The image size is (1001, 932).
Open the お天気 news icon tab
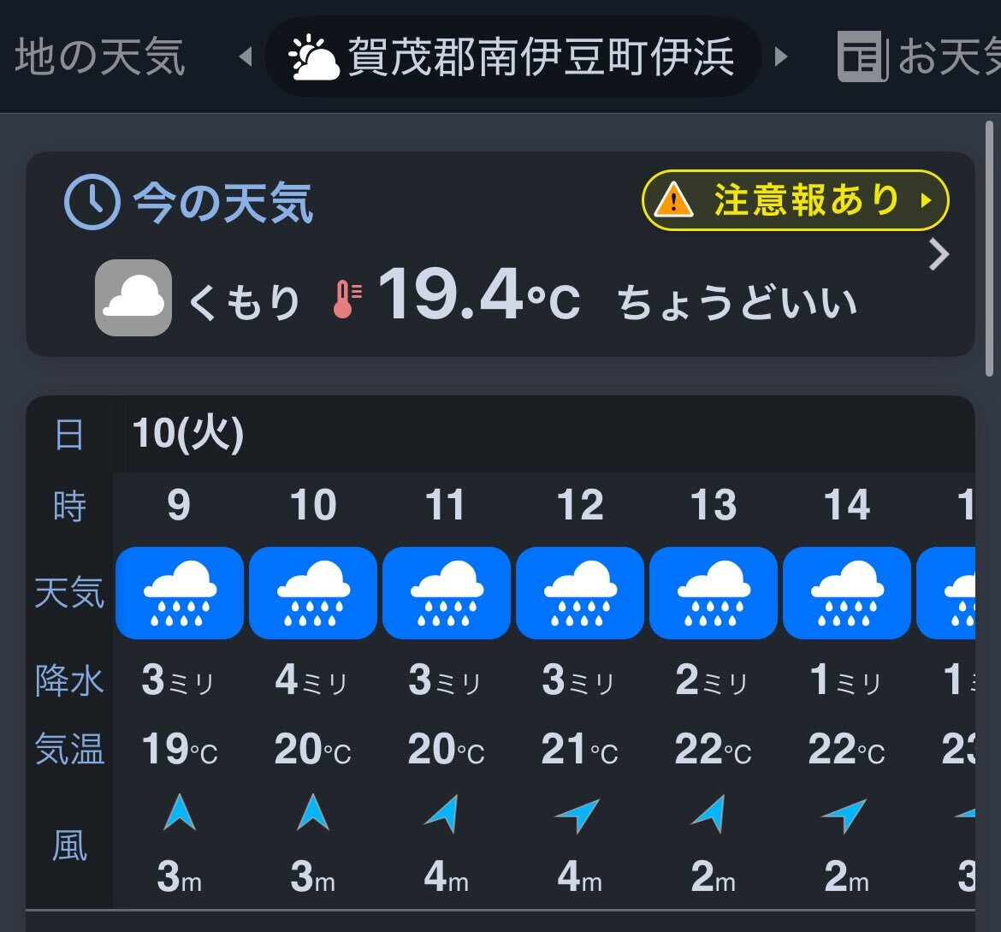coord(863,56)
